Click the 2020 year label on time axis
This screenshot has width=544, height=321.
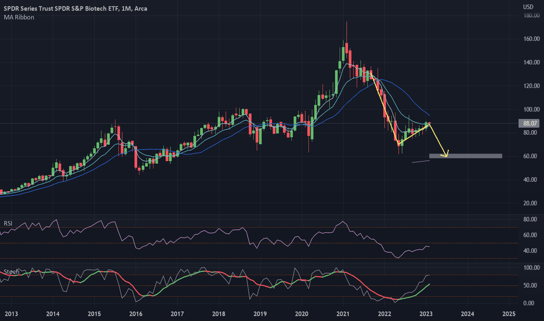pos(302,314)
